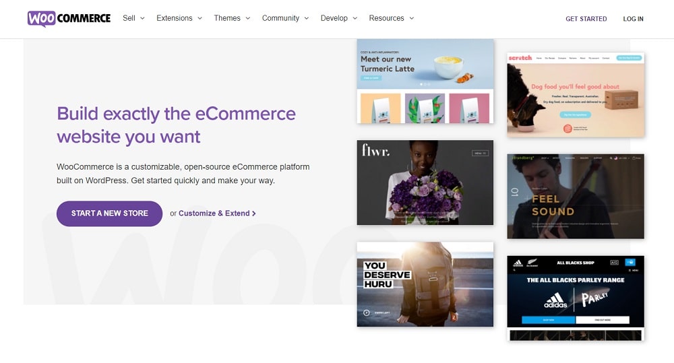
Task: Click the Parley logo in All Blacks thumbnail
Action: (595, 298)
